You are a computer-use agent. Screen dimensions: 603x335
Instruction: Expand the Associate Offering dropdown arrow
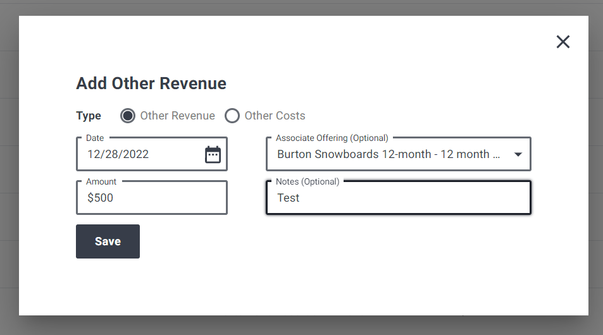click(518, 154)
